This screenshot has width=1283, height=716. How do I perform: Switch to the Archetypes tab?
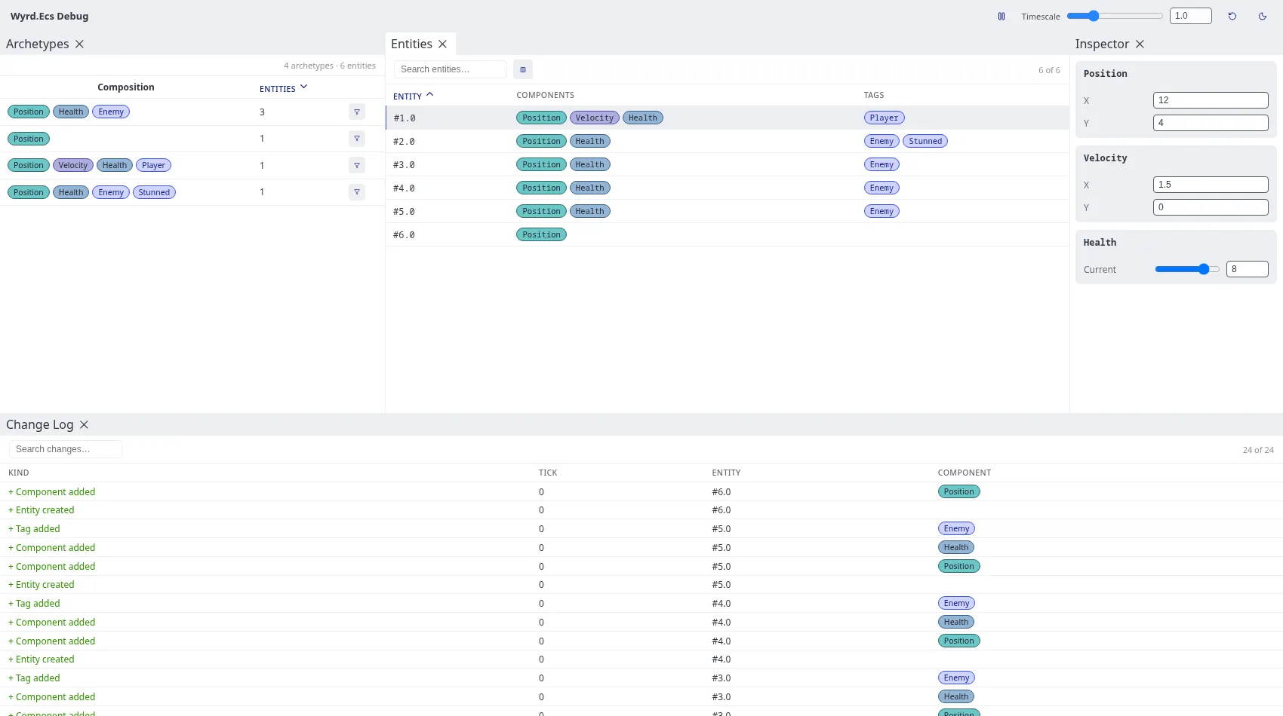(x=37, y=44)
